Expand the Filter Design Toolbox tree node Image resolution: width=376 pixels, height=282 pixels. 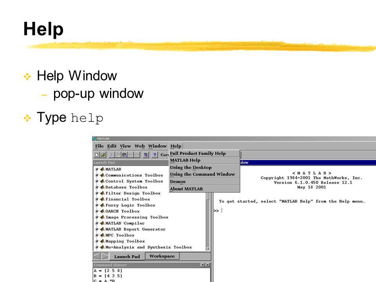97,193
